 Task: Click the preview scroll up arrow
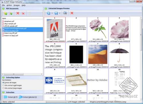click(141, 18)
